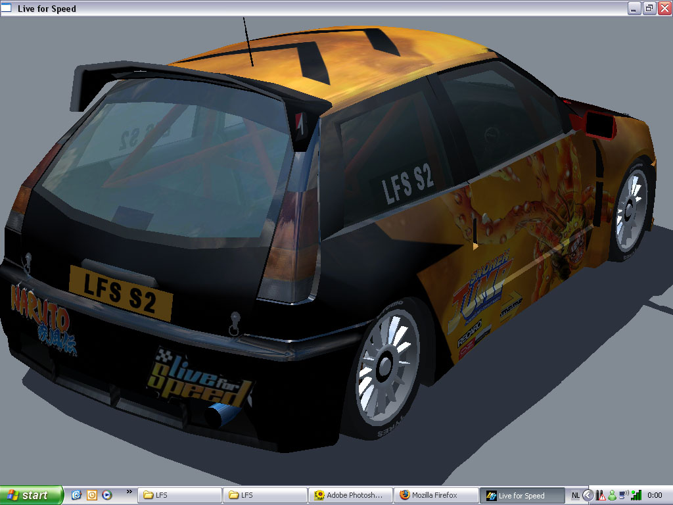Open the Live for Speed window system menu icon
The width and height of the screenshot is (673, 505).
pyautogui.click(x=7, y=8)
